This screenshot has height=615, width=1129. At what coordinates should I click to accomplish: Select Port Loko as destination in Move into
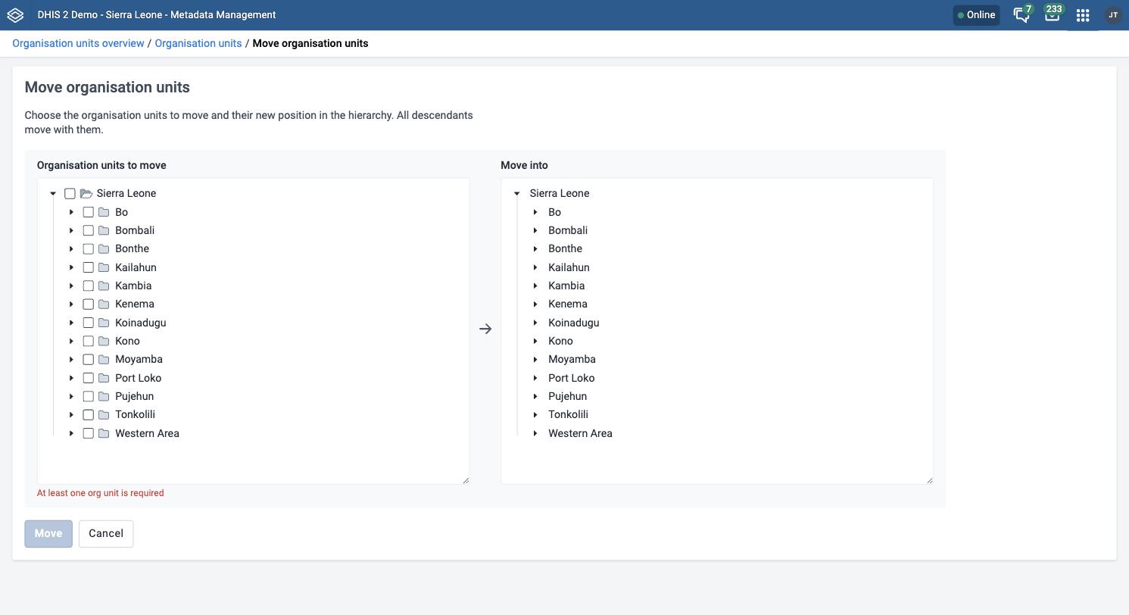click(x=572, y=378)
